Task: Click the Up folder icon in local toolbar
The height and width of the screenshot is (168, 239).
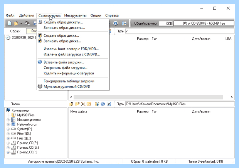Action: [71, 104]
